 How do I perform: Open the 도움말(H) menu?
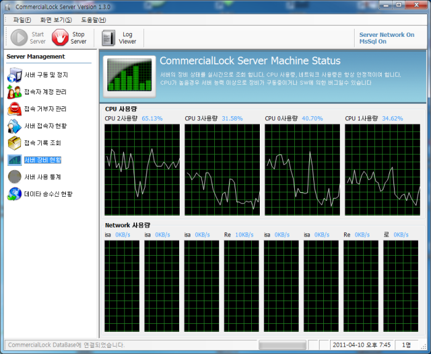(94, 20)
